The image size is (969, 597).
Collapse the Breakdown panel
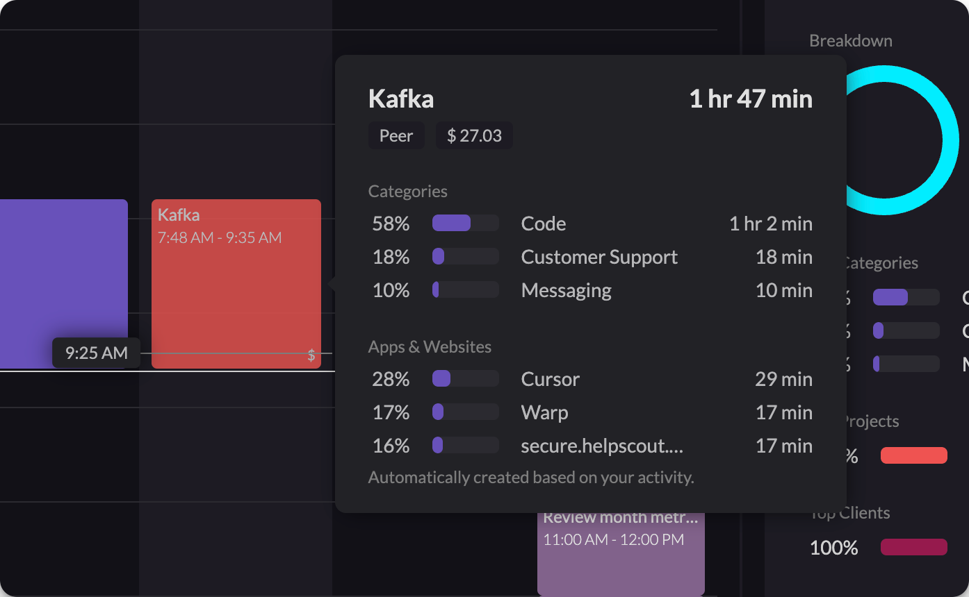pos(851,40)
